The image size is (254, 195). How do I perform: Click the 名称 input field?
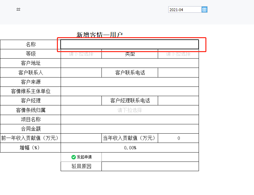tap(130, 44)
